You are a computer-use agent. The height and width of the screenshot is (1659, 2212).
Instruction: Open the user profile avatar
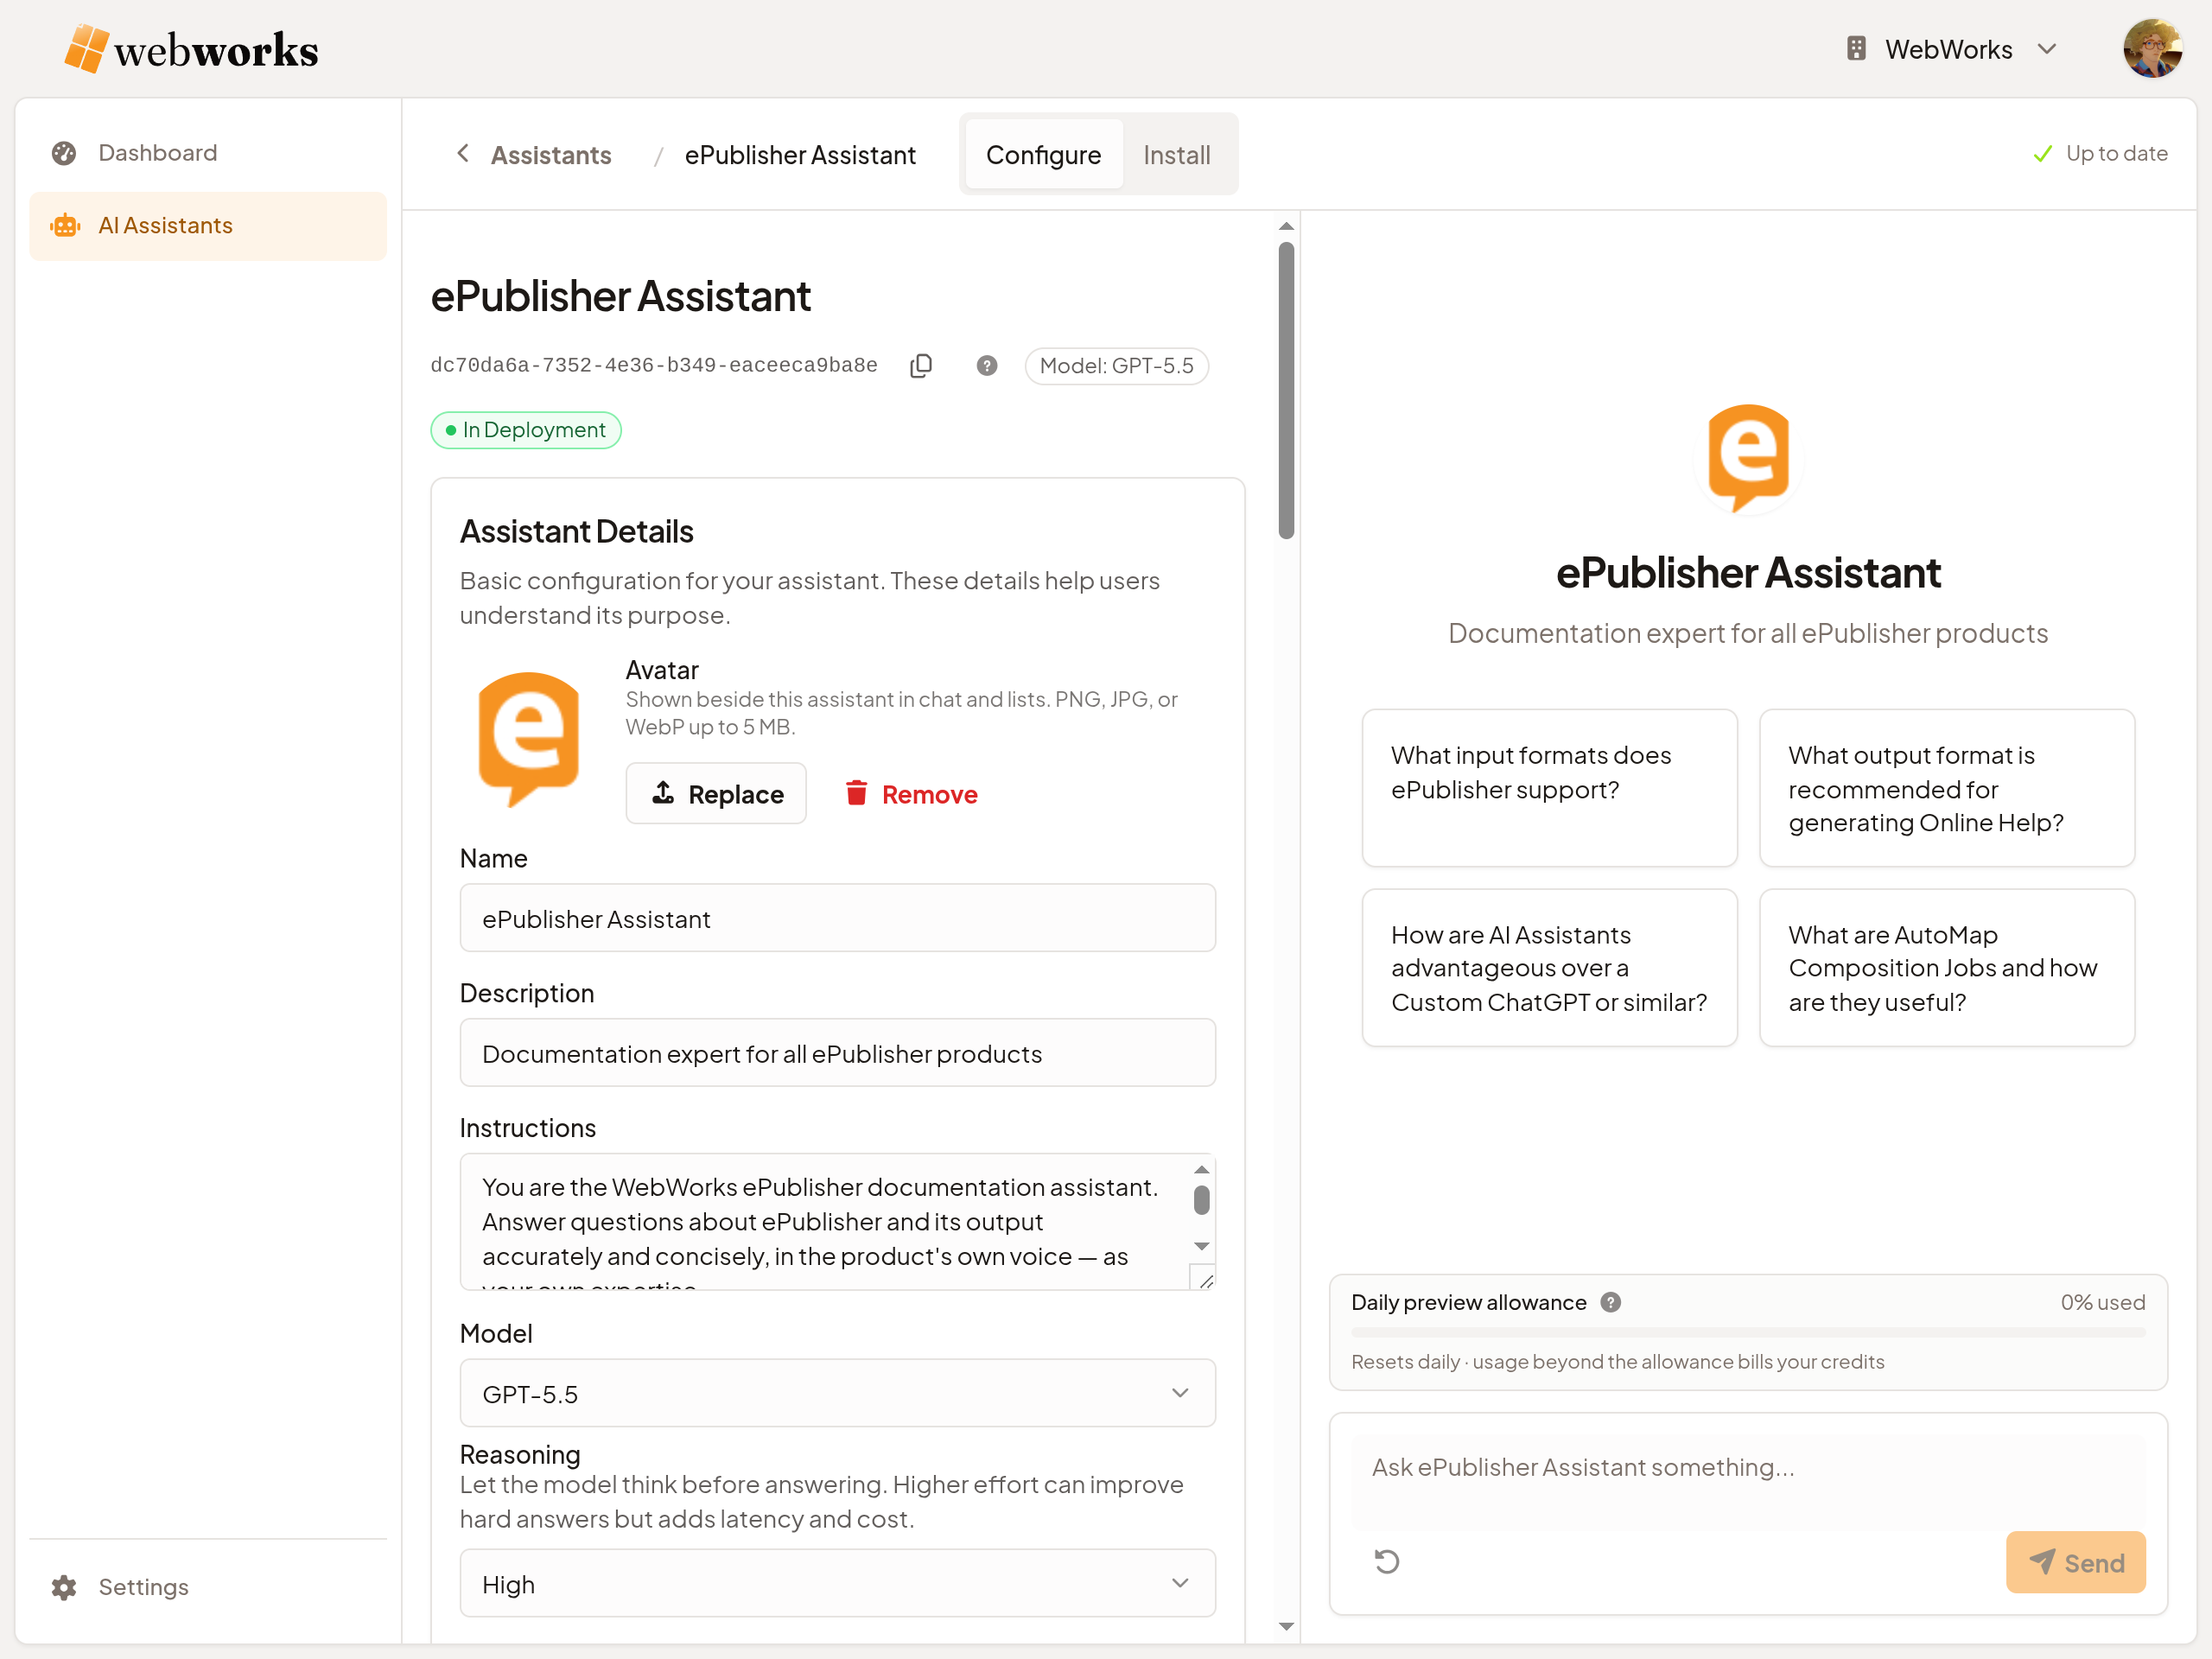tap(2152, 48)
